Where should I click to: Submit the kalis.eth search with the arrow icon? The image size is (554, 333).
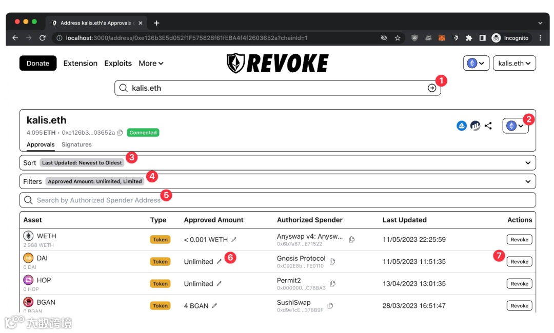[x=432, y=88]
